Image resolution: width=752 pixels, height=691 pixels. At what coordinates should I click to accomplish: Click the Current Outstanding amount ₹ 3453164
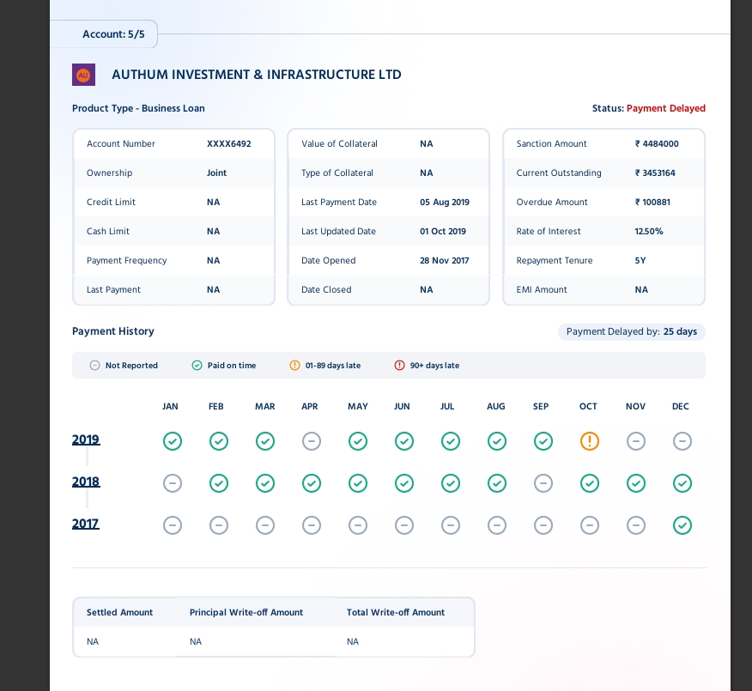click(x=655, y=173)
